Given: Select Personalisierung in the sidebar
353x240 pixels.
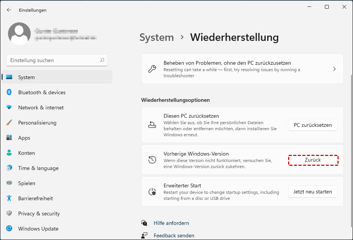Looking at the screenshot, I should click(57, 123).
